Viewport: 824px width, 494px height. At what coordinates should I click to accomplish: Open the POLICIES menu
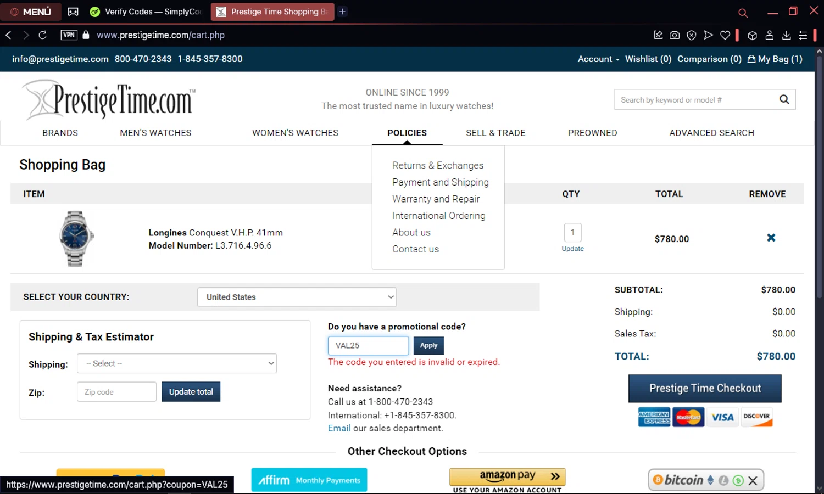[x=407, y=133]
